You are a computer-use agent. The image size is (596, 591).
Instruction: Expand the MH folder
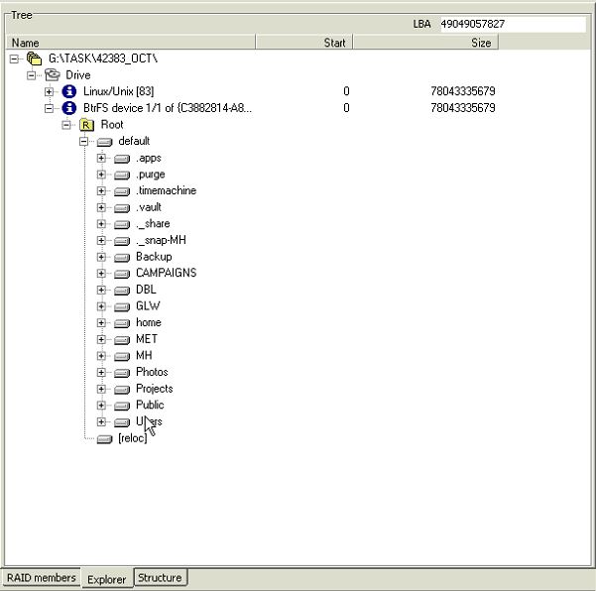[x=101, y=356]
